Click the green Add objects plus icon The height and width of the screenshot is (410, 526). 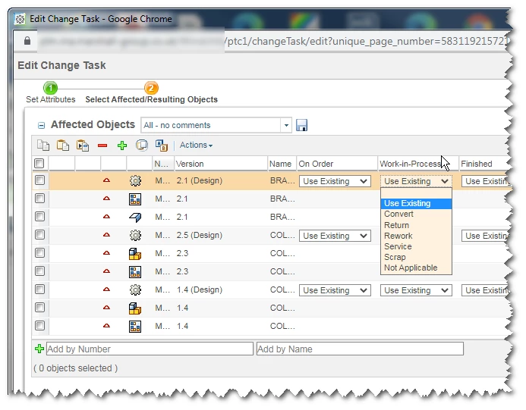pyautogui.click(x=122, y=146)
